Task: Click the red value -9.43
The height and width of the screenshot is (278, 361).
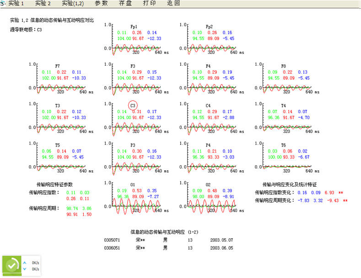Action: tap(333, 200)
